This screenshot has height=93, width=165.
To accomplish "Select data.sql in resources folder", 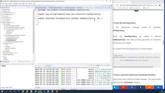I will click(7, 50).
